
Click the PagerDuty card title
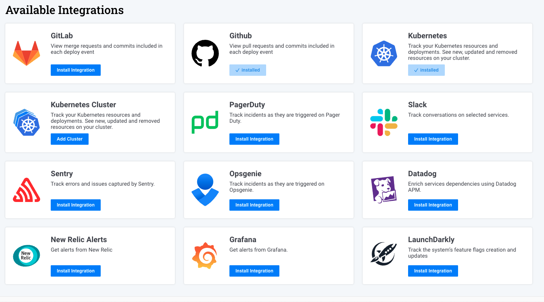[247, 105]
